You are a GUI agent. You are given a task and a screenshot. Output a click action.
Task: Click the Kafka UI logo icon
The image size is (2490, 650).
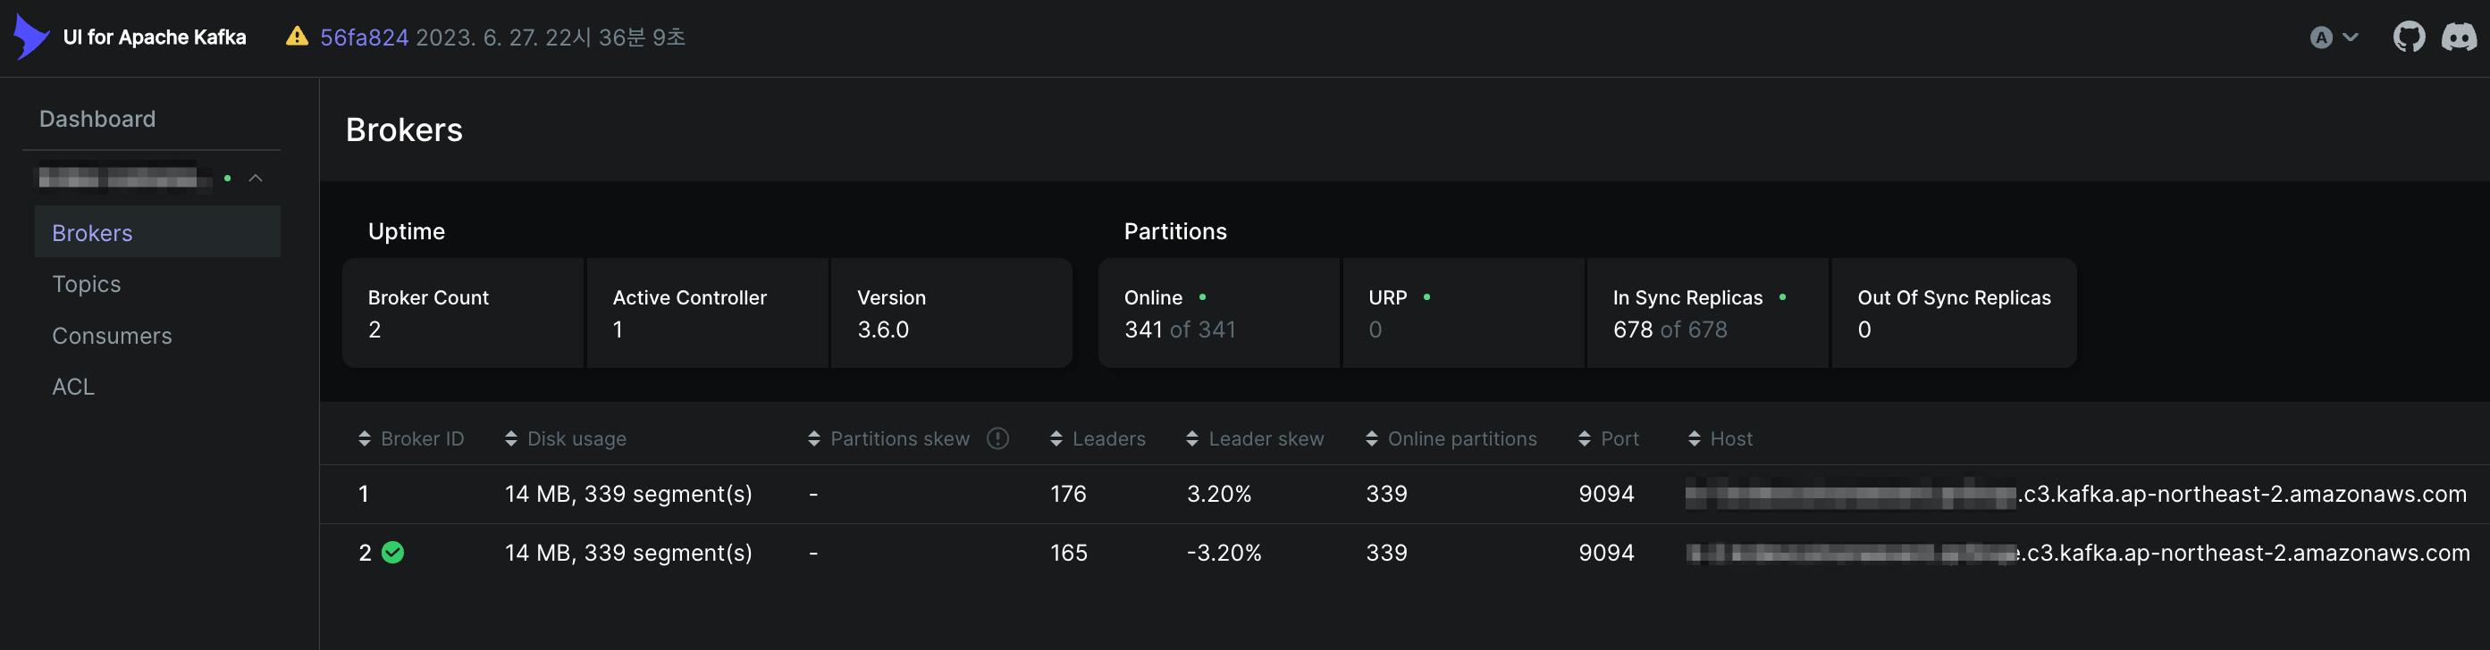(x=31, y=37)
